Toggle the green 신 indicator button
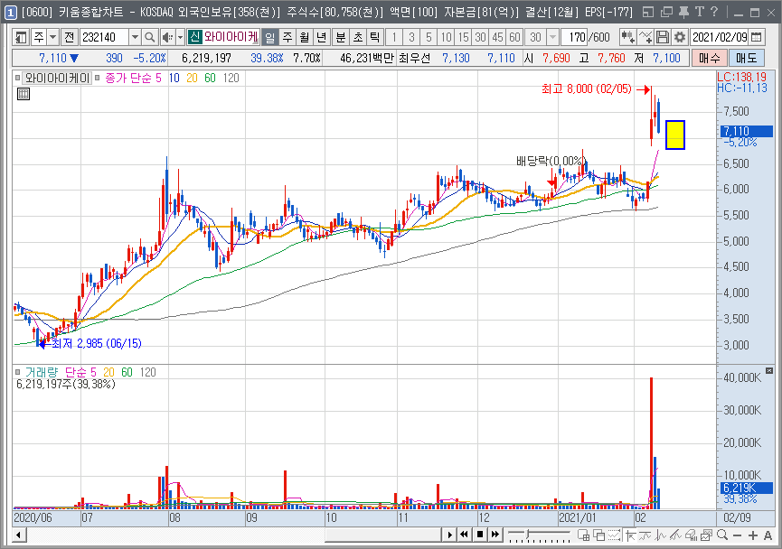 pyautogui.click(x=195, y=37)
